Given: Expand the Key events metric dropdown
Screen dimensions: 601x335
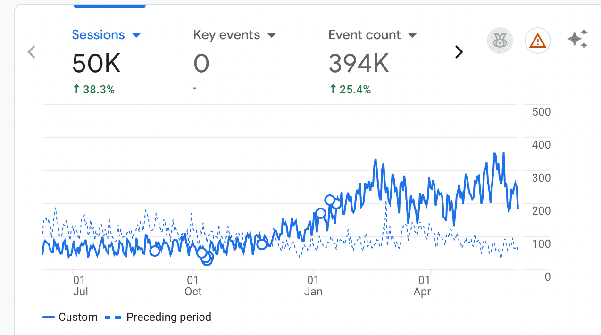Looking at the screenshot, I should click(271, 35).
